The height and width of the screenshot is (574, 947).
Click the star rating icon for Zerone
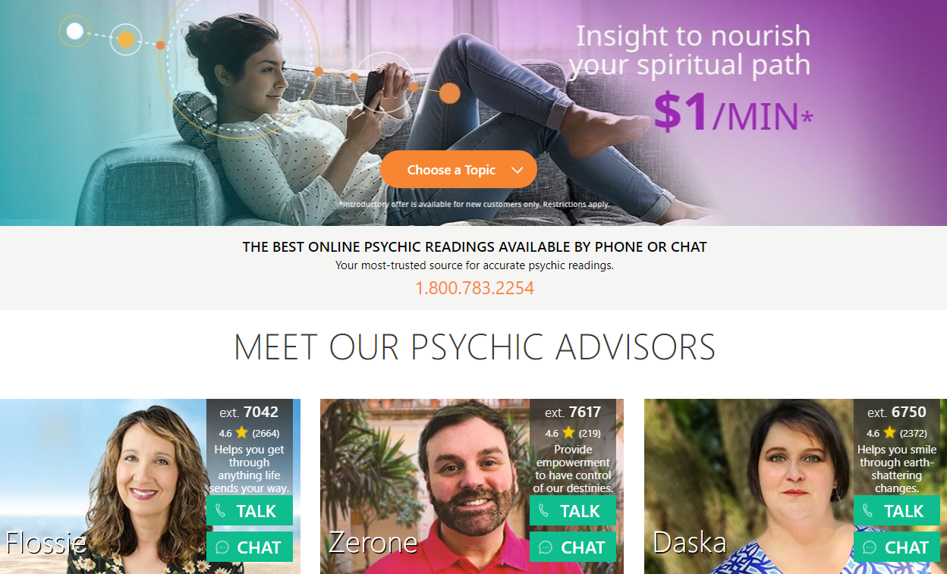568,433
